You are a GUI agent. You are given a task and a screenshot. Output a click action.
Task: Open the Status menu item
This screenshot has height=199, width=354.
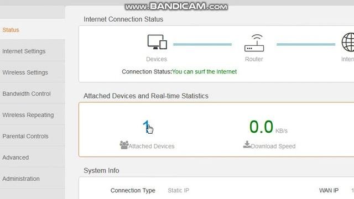pos(11,30)
